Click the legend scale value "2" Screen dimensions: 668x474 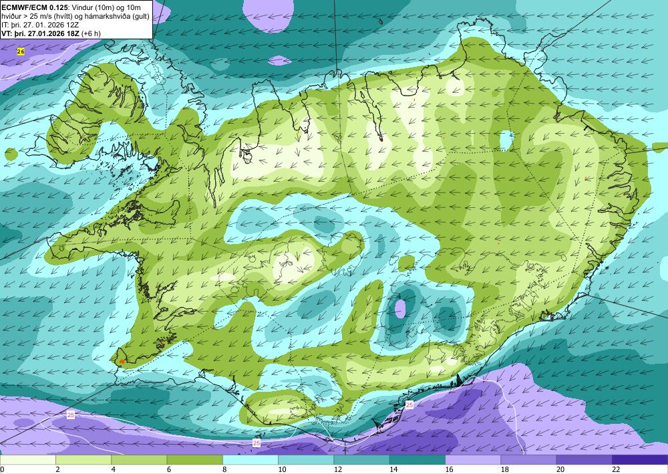pos(57,469)
